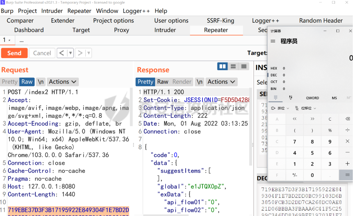Select Render view in Response panel
Viewport: 355px width, 216px height.
pyautogui.click(x=182, y=82)
